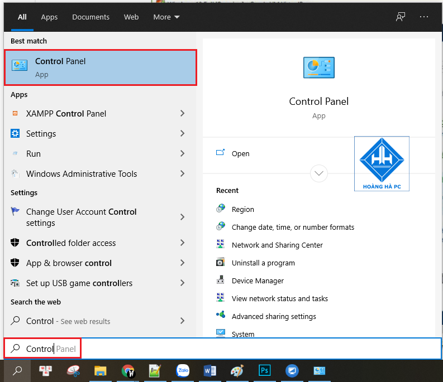The height and width of the screenshot is (382, 443).
Task: Click the Region globe icon in Recent
Action: (221, 209)
